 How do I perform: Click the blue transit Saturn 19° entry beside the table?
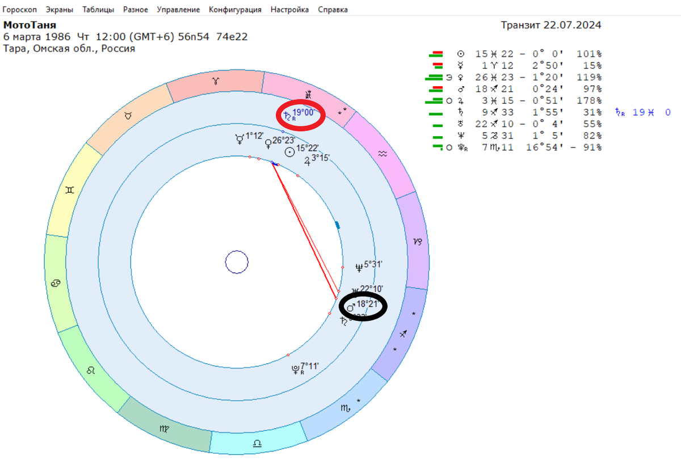tap(643, 112)
